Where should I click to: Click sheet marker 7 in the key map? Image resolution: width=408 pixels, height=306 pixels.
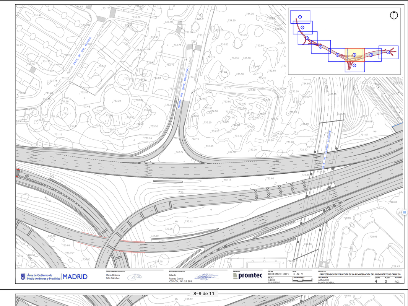point(354,65)
